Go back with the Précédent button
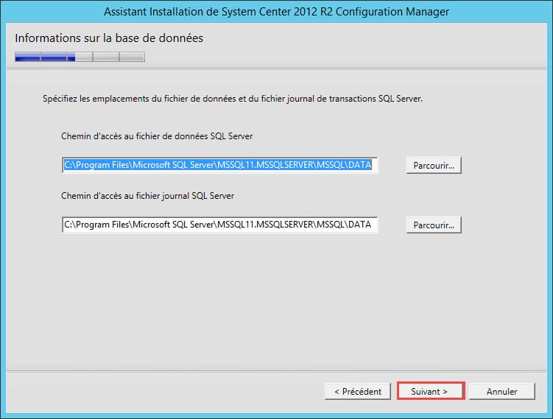This screenshot has height=419, width=553. point(357,391)
